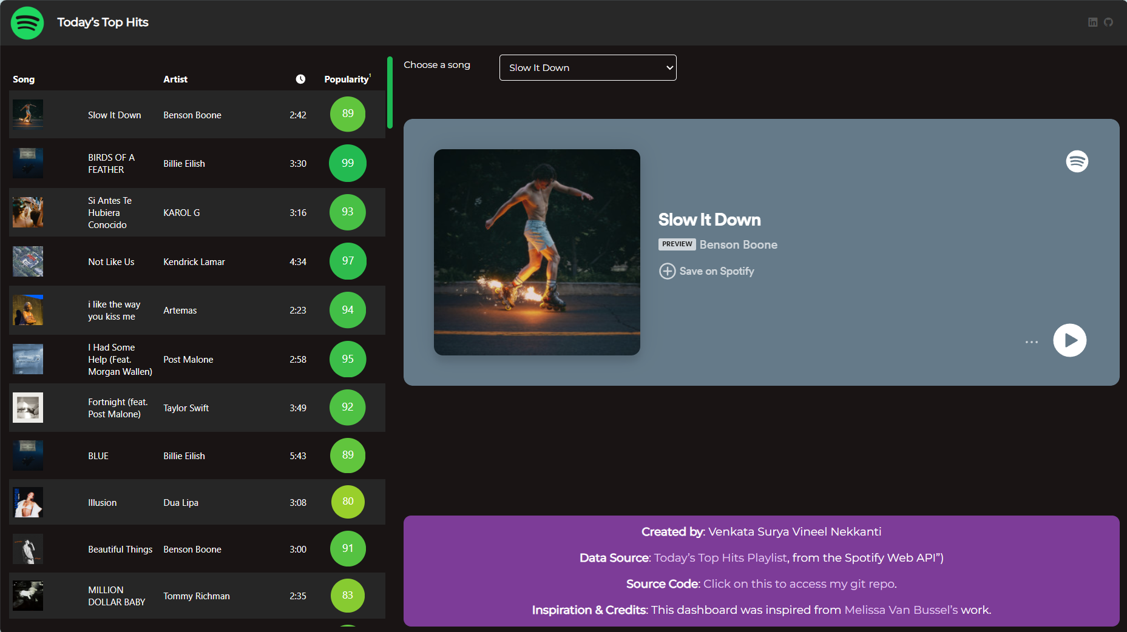Click KAROL G artist cell
This screenshot has height=632, width=1127.
[181, 213]
